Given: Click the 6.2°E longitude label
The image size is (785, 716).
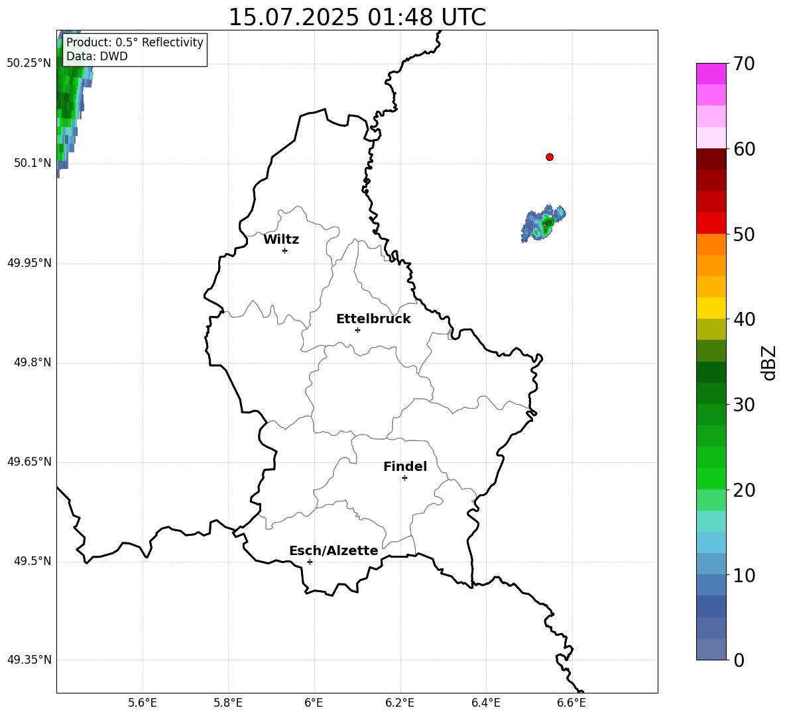Looking at the screenshot, I should click(400, 703).
